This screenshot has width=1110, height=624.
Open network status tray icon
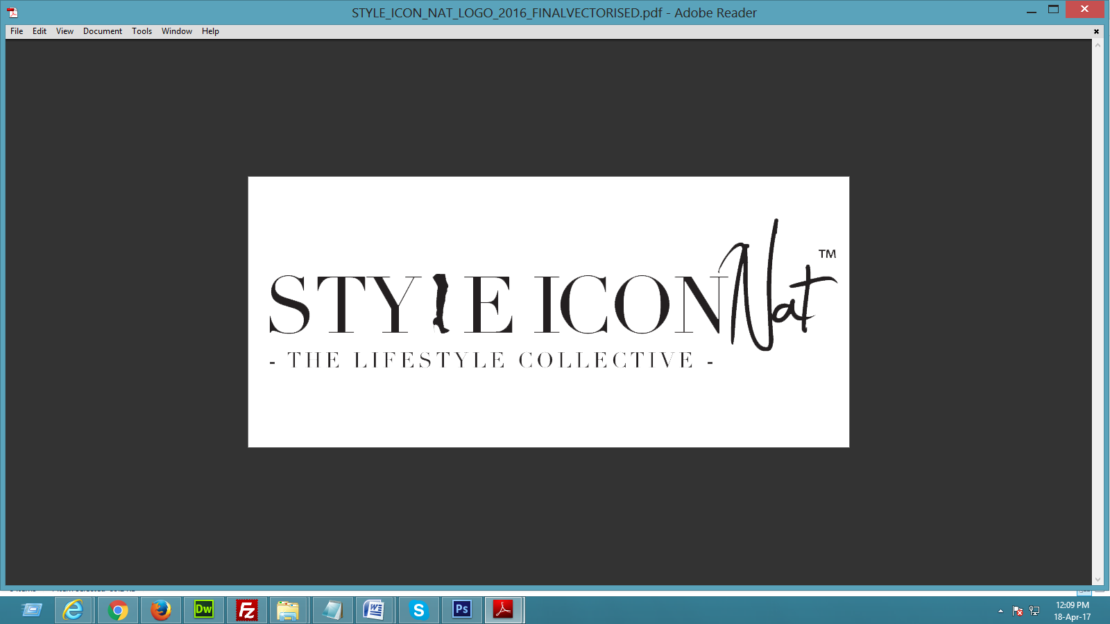[x=1034, y=611]
